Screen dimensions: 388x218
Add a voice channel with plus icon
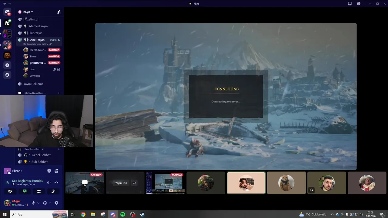point(59,149)
